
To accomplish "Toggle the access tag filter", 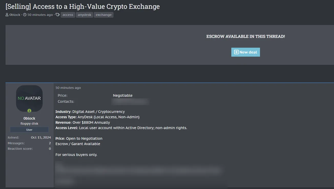I will coord(68,15).
